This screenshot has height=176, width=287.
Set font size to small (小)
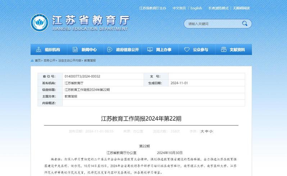211,131
